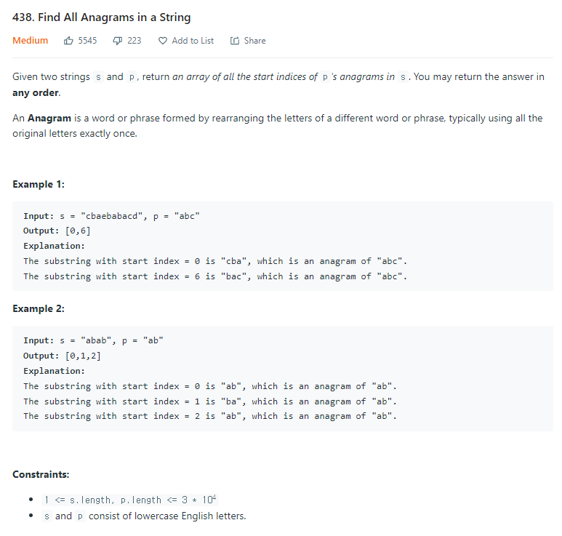Click inside the Example 1 code block input line
The width and height of the screenshot is (562, 536).
[x=111, y=216]
